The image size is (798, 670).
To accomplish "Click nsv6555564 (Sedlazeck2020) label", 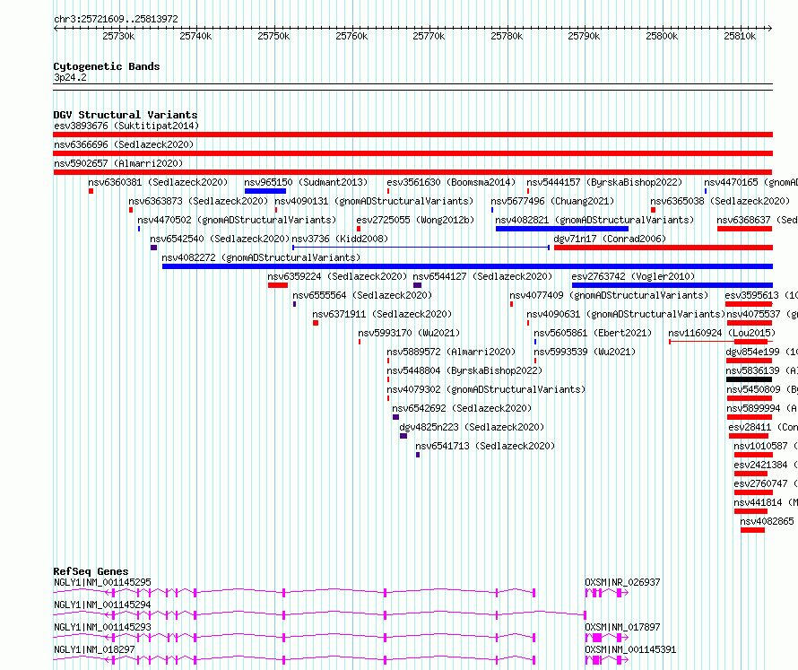I will (x=362, y=295).
